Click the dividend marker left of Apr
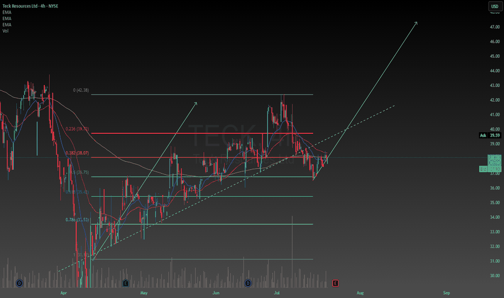The image size is (504, 298). point(19,283)
